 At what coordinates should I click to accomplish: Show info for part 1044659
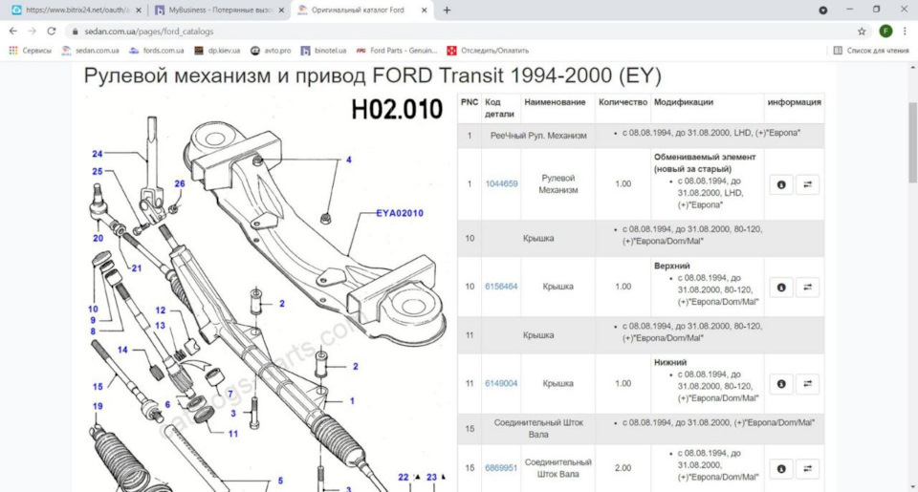pos(781,184)
